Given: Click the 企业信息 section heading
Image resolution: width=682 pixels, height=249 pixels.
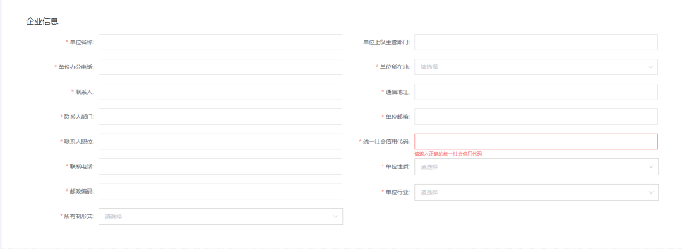Looking at the screenshot, I should pos(42,21).
